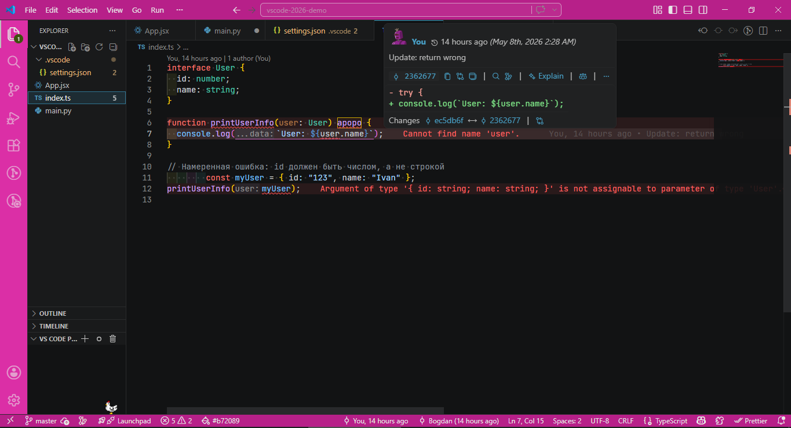Collapse the VSCO... workspace root folder
This screenshot has width=791, height=428.
(x=46, y=47)
